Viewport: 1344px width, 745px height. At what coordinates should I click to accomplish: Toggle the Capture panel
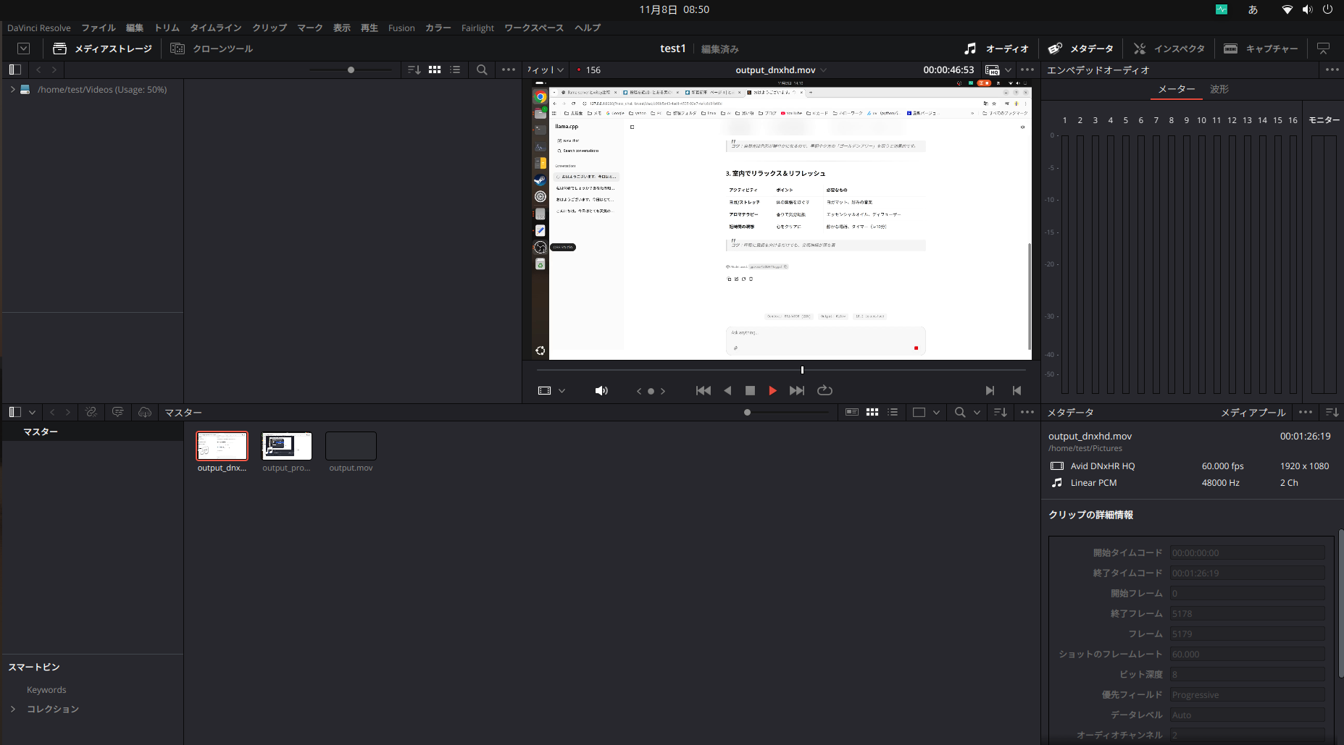tap(1261, 49)
